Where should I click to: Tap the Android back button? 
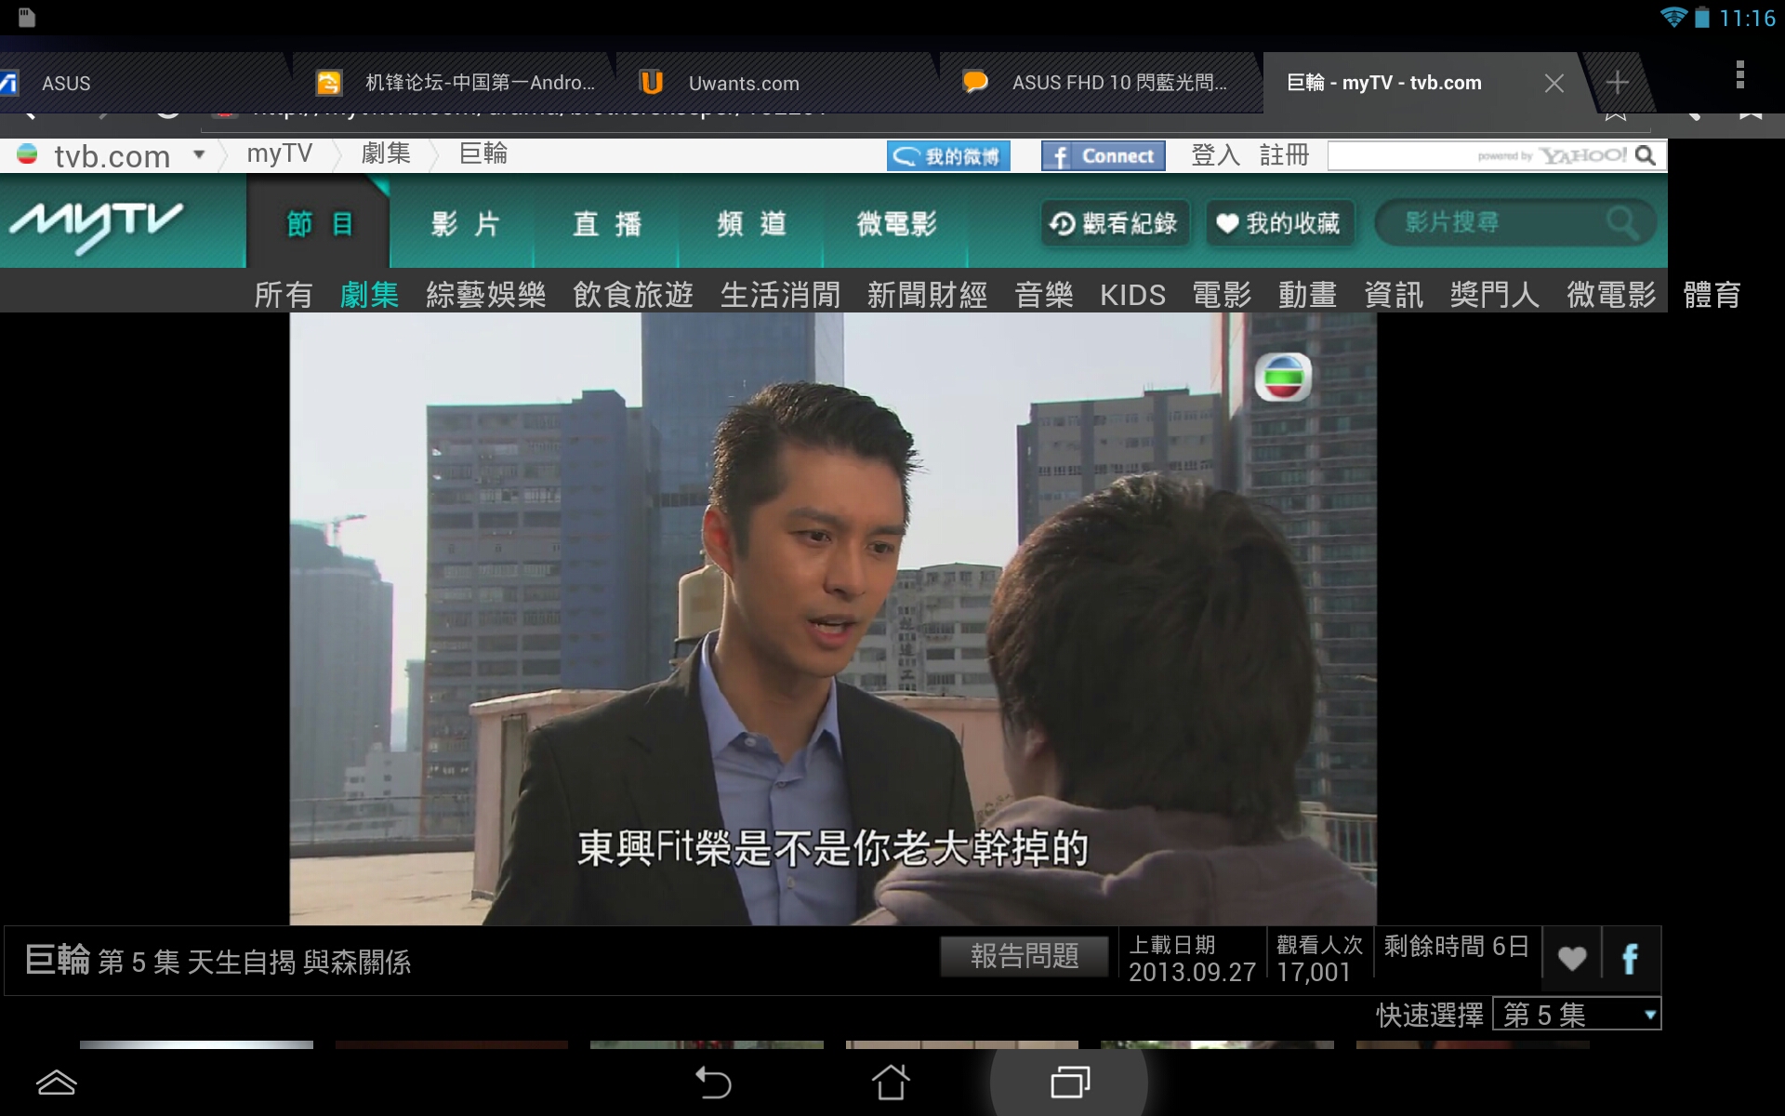(714, 1083)
